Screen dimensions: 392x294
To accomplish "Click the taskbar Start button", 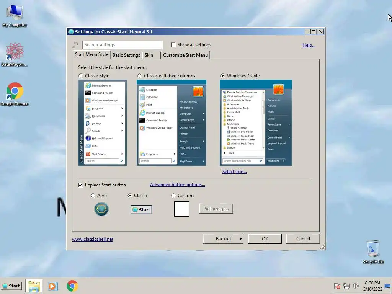I will click(11, 286).
